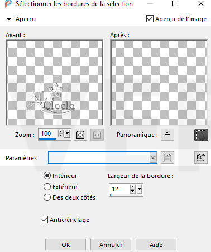This screenshot has height=252, width=211.
Task: Select the Extérieur radio button
Action: 47,186
